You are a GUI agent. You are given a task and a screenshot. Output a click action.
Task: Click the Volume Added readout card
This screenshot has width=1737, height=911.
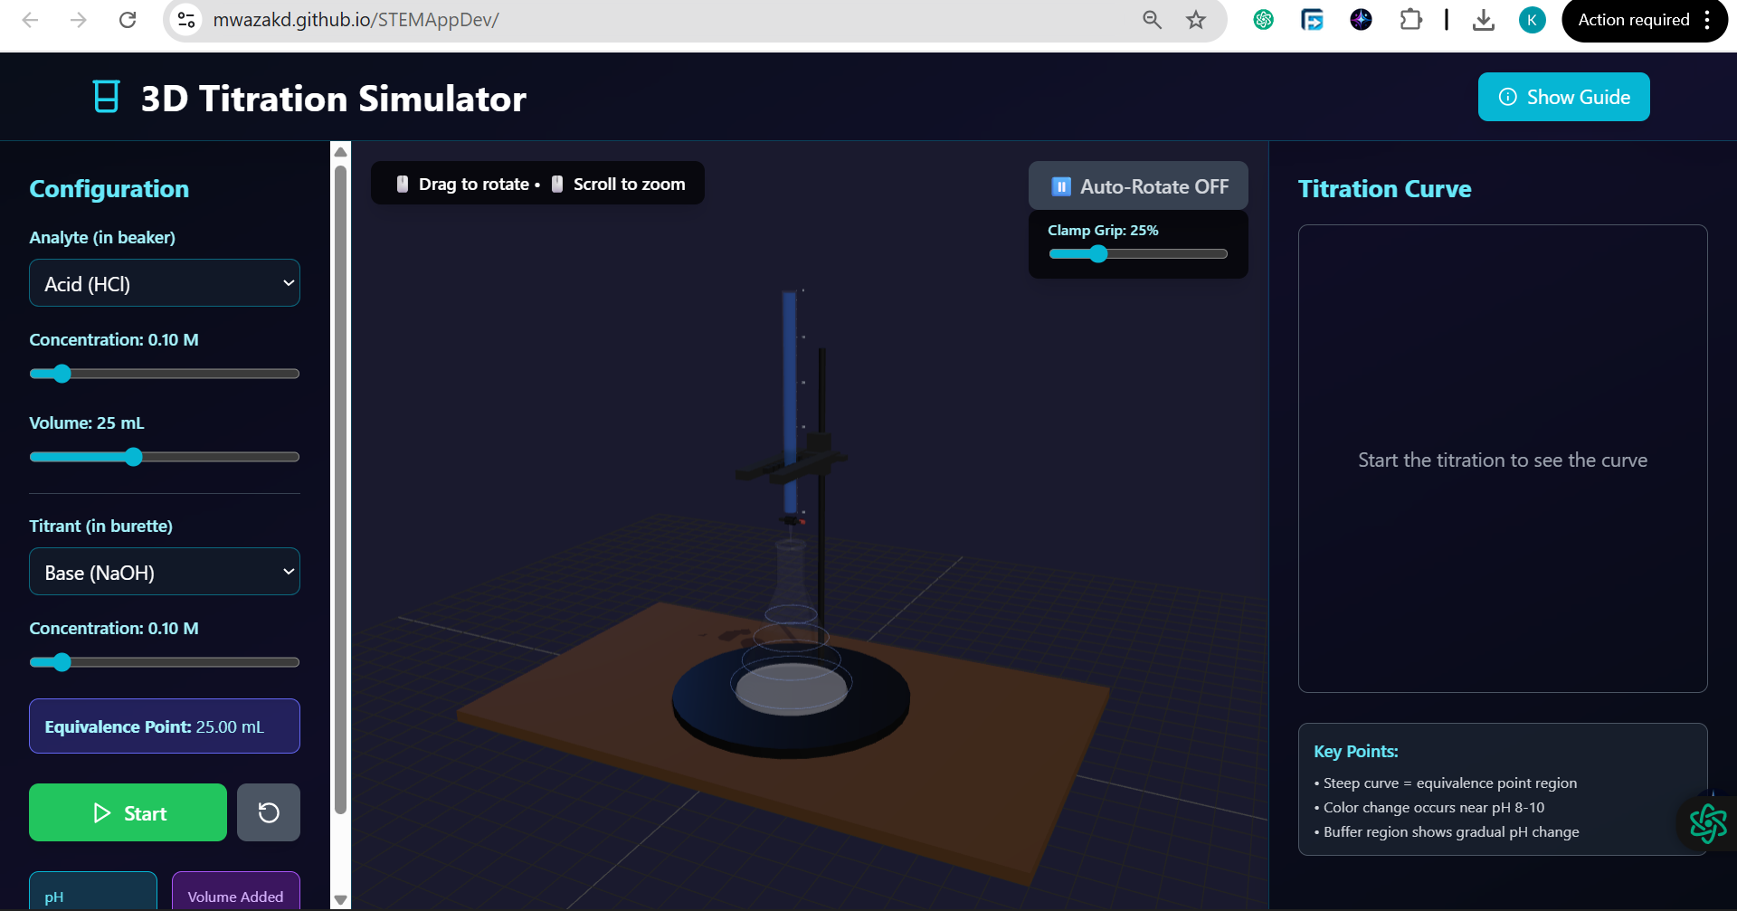coord(236,891)
